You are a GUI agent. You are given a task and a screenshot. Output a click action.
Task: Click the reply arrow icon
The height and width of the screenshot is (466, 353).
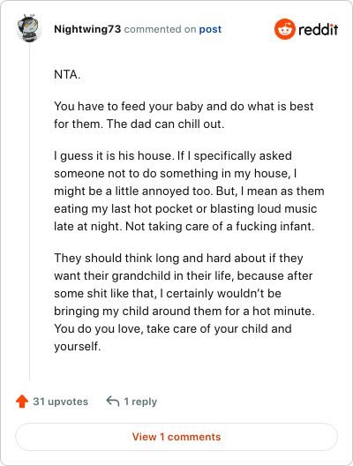[x=113, y=402]
